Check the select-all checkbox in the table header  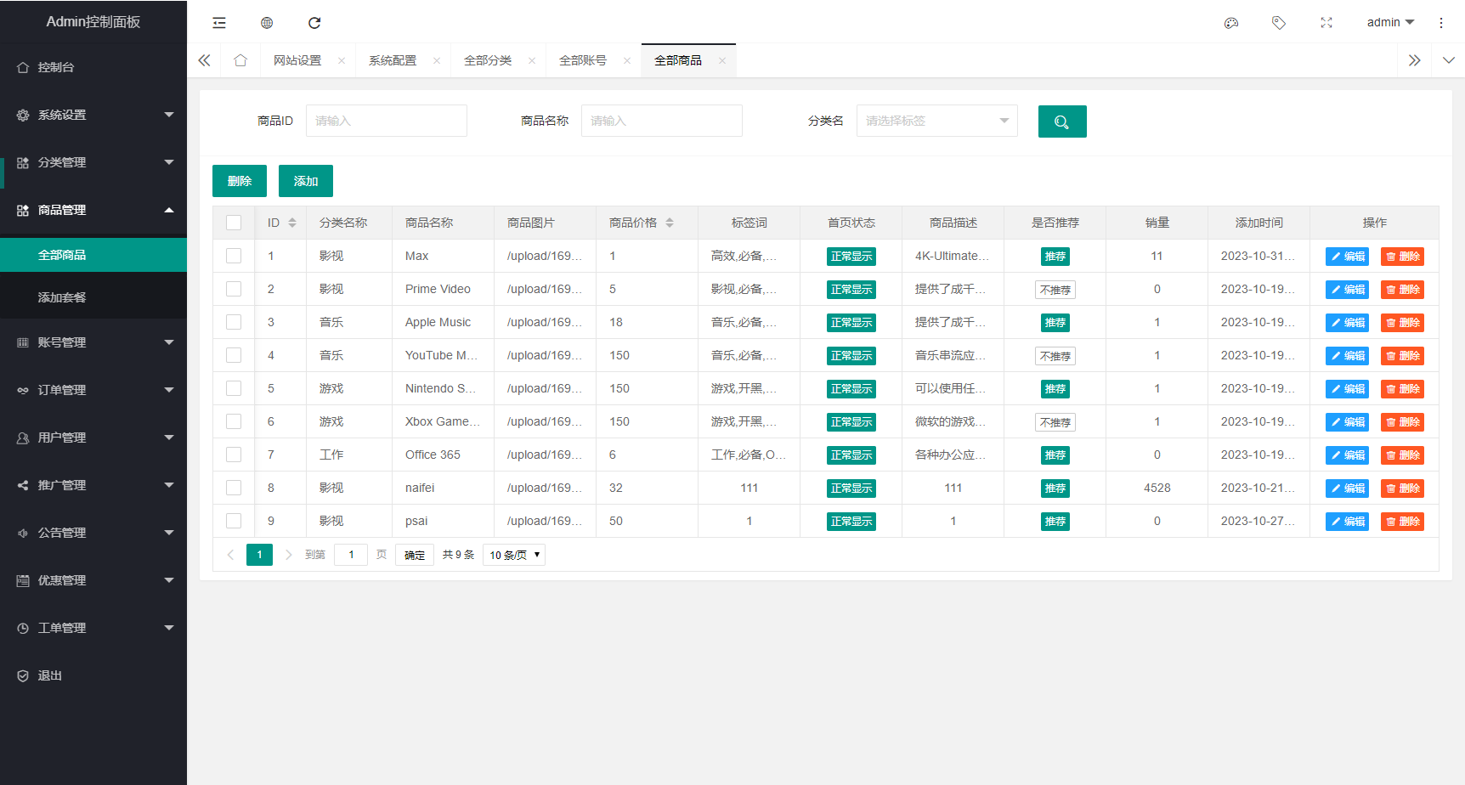pyautogui.click(x=234, y=222)
